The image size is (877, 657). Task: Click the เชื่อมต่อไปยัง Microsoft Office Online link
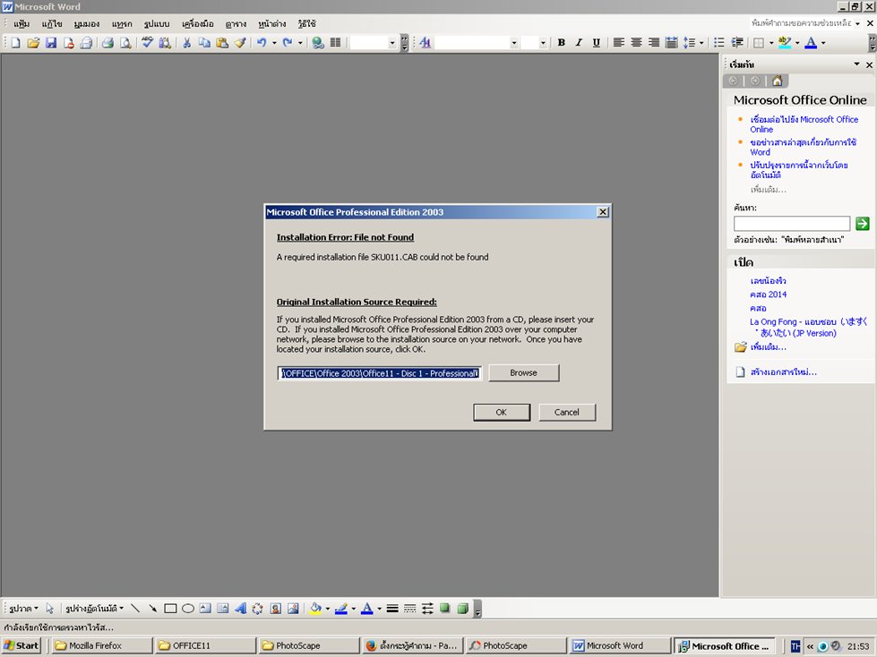[804, 124]
